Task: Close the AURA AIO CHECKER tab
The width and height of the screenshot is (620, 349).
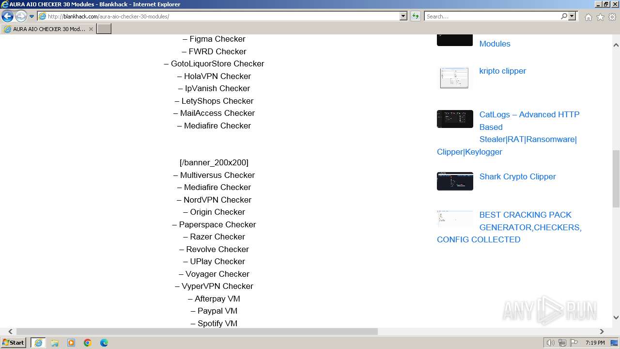Action: click(x=91, y=29)
